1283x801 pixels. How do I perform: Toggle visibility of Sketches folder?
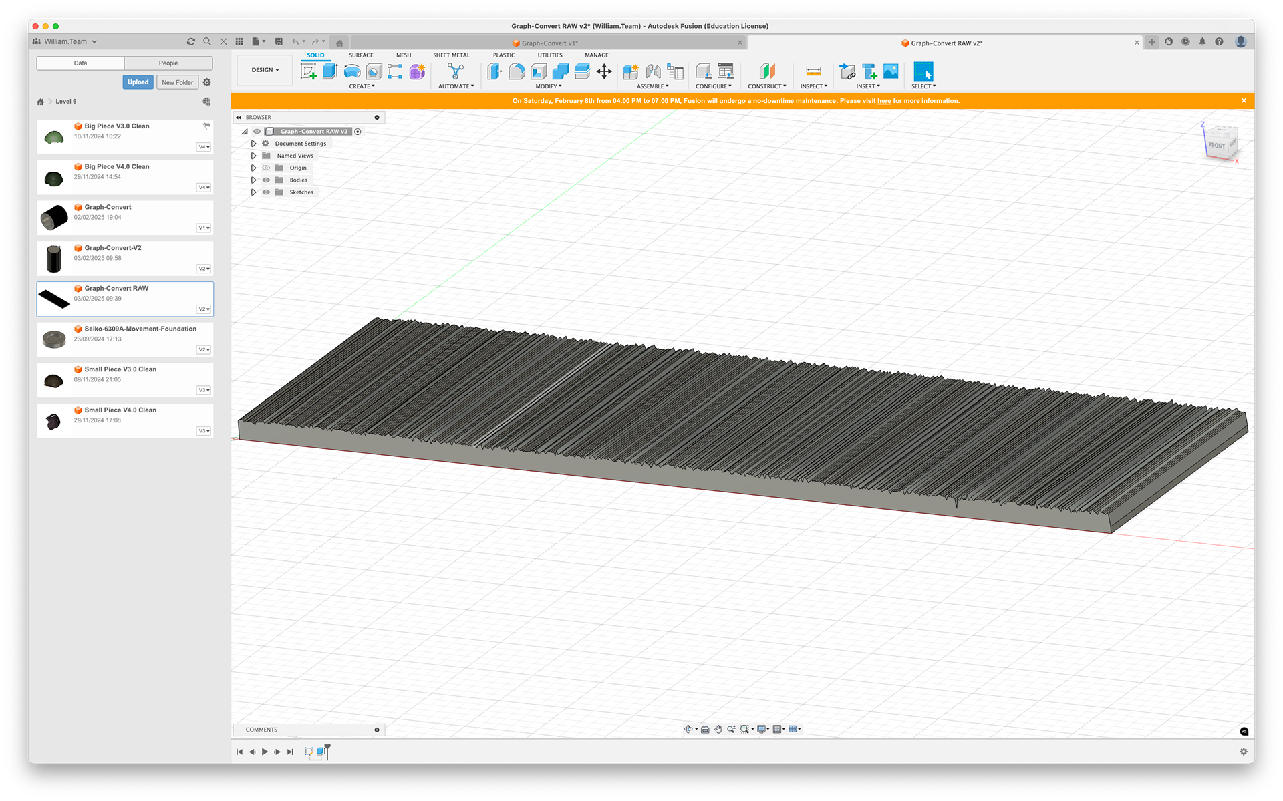coord(266,192)
